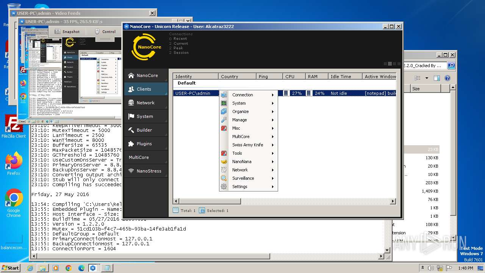The image size is (485, 273).
Task: Click the Not idle cell
Action: click(x=339, y=93)
